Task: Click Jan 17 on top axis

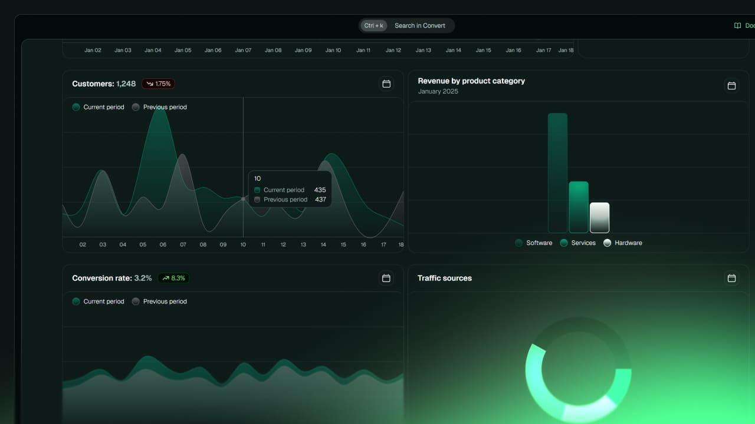Action: click(543, 50)
